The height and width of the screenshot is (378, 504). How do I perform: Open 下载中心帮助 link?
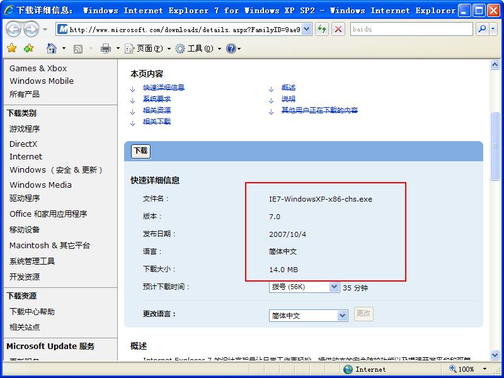click(x=32, y=312)
